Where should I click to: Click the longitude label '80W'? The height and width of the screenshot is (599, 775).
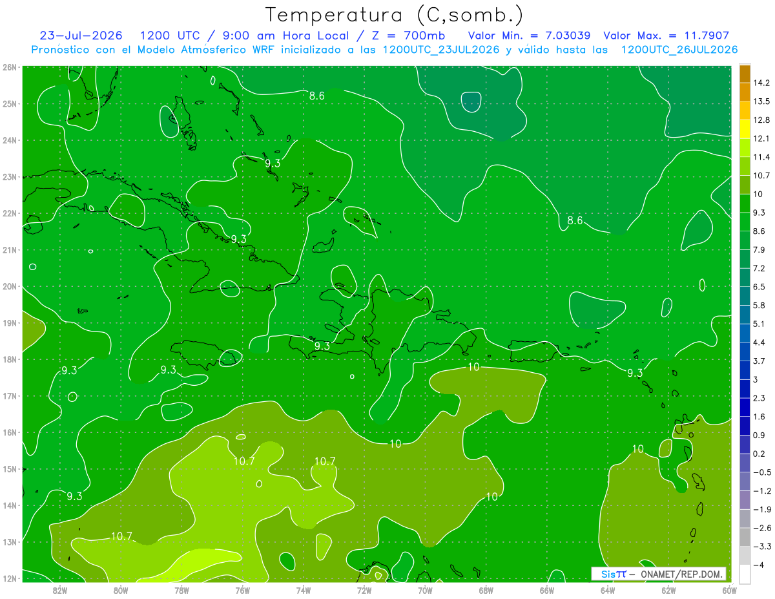[x=121, y=590]
